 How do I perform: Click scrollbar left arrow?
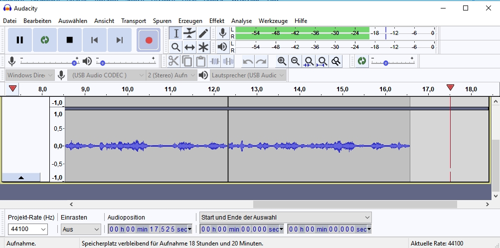71,204
